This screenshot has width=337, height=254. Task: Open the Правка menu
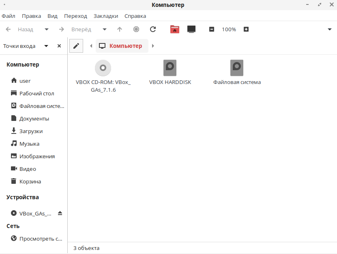[x=31, y=16]
